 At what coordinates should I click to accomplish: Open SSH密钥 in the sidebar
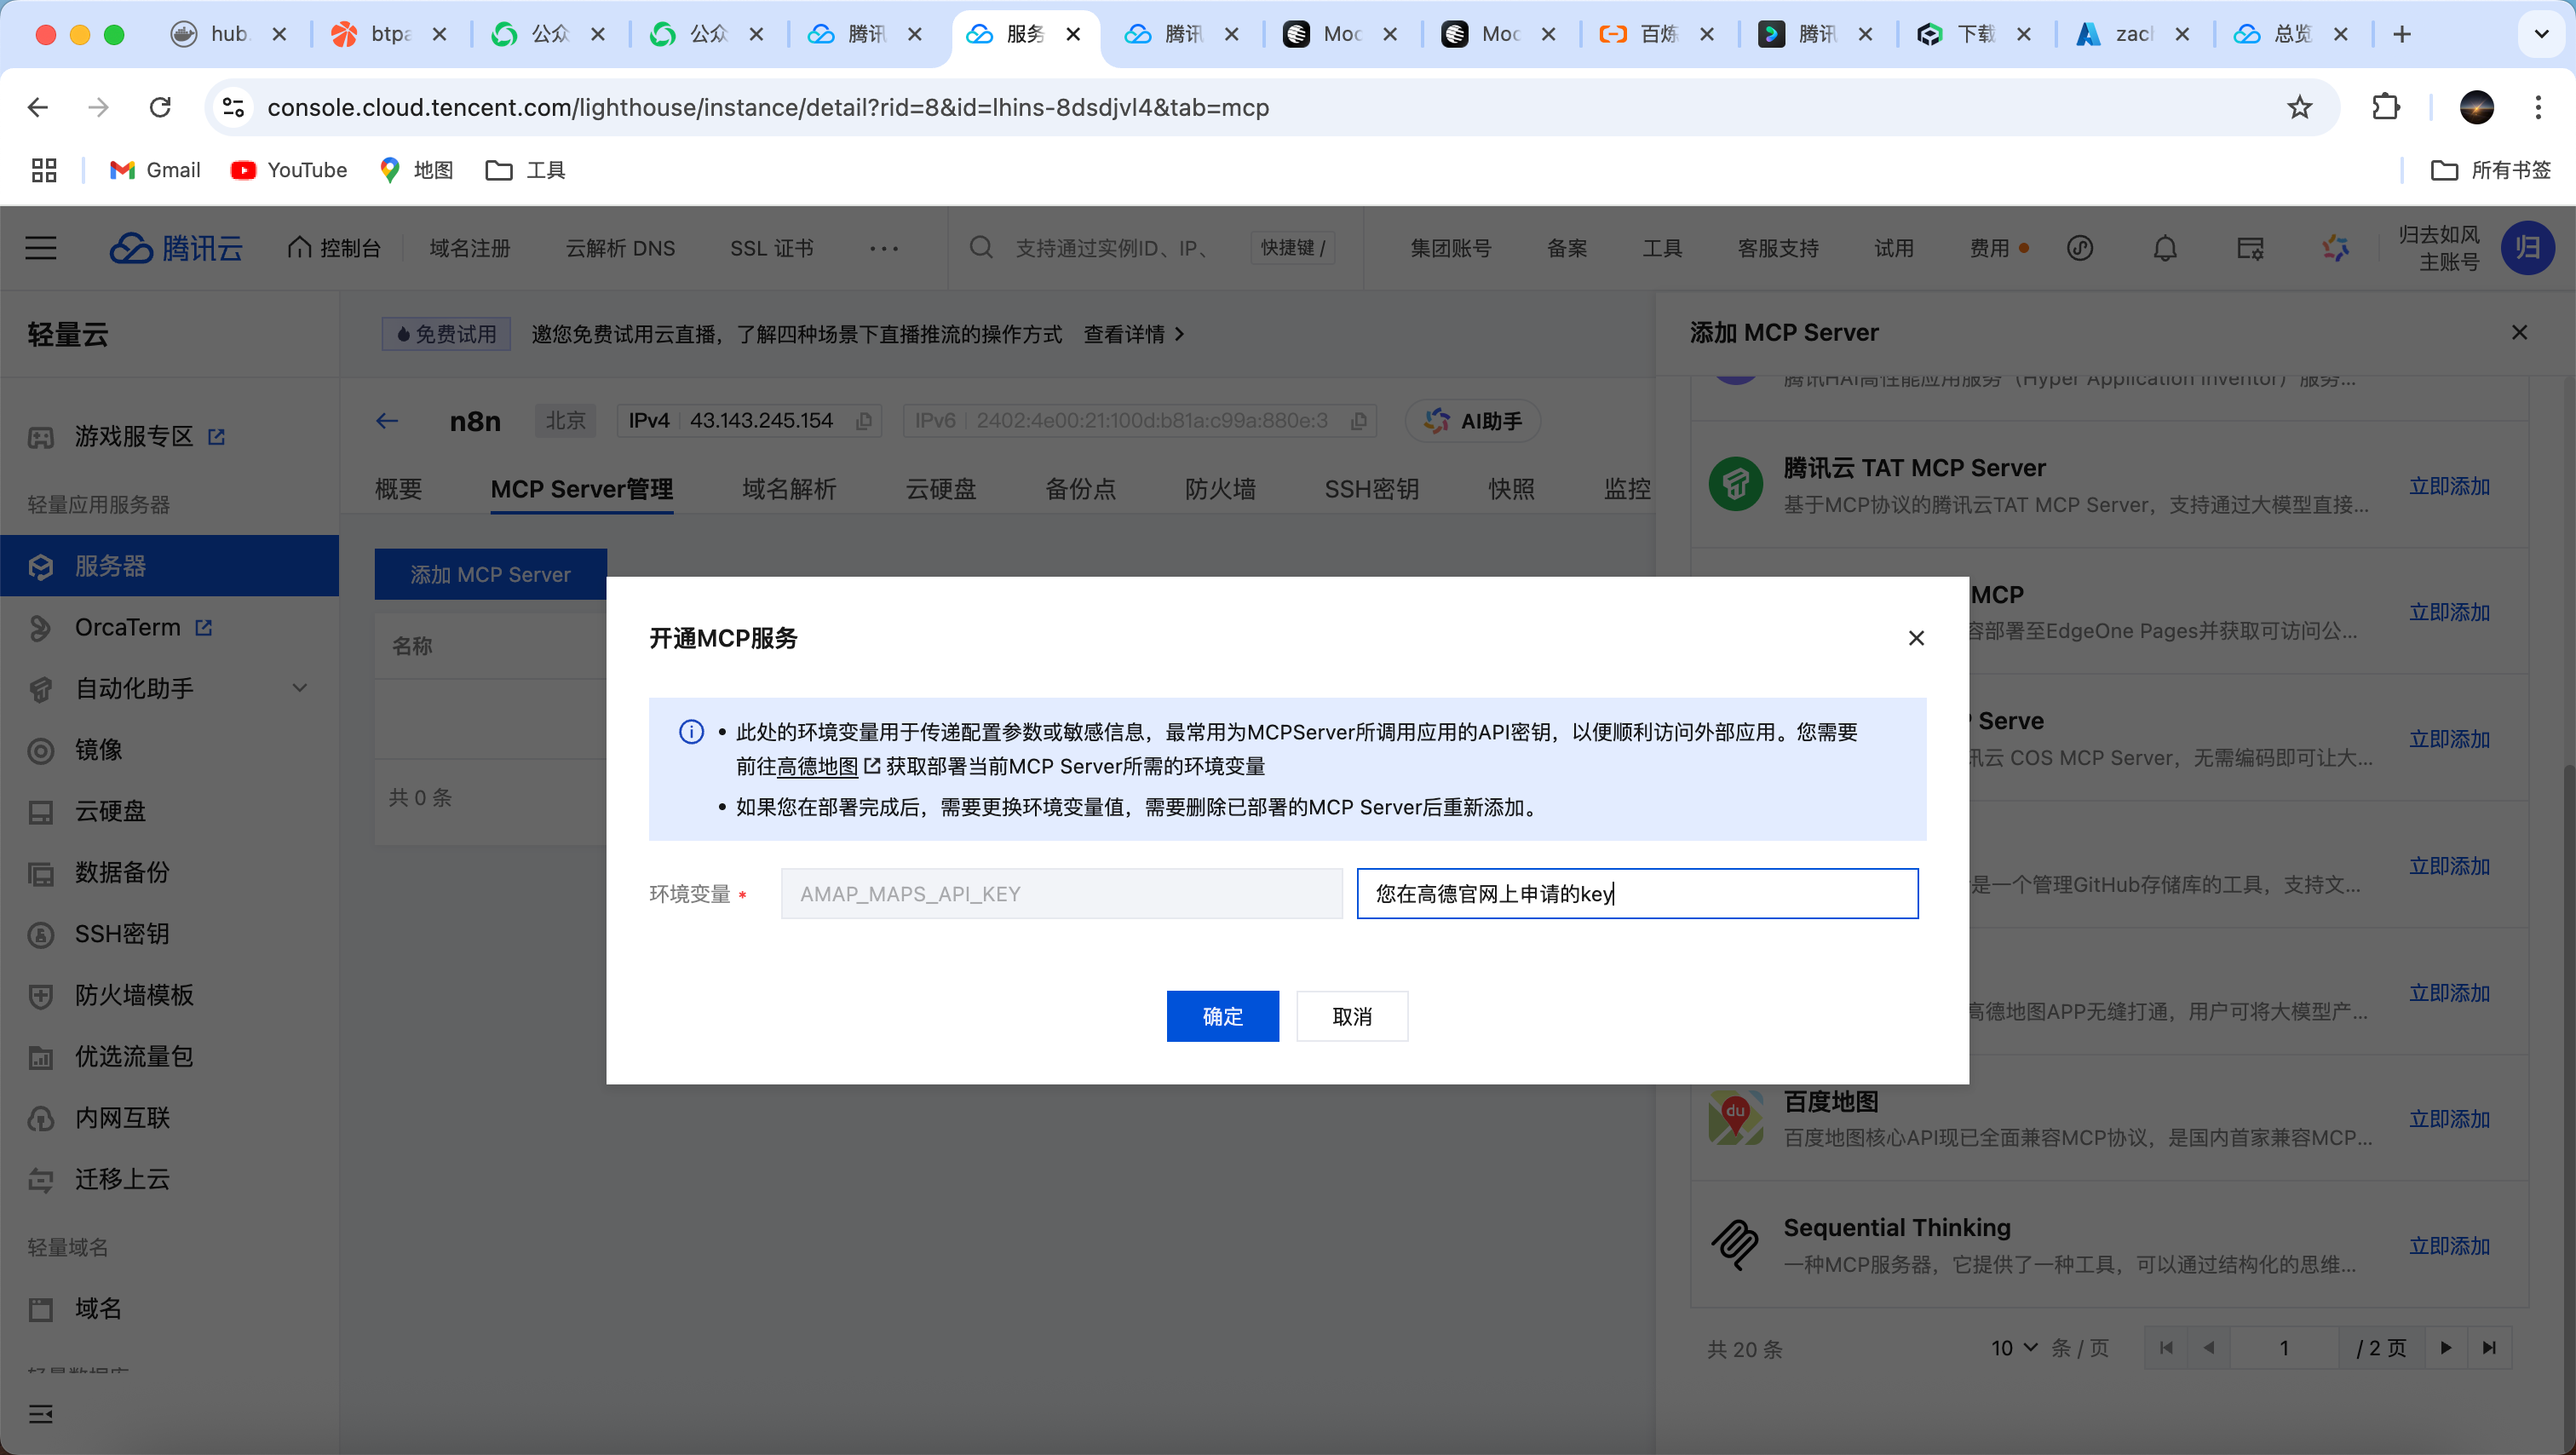pos(121,933)
